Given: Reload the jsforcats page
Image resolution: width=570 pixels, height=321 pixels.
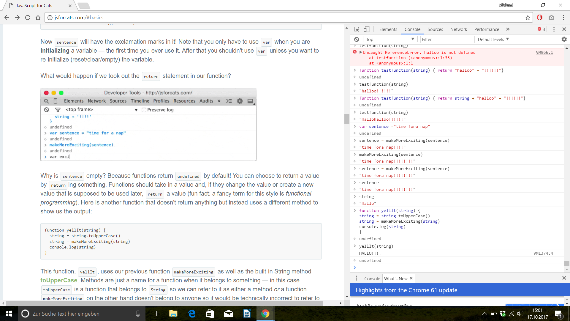Looking at the screenshot, I should 28,18.
